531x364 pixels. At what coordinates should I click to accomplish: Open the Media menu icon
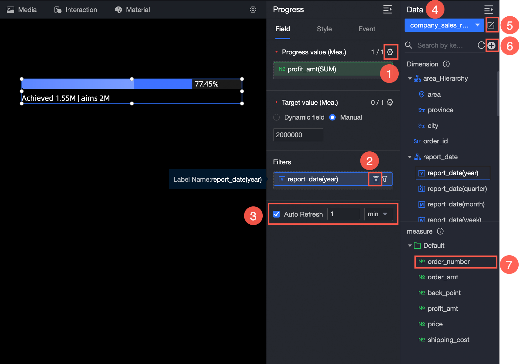(x=11, y=10)
